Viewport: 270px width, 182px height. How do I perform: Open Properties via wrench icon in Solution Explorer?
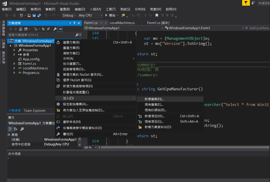click(x=55, y=29)
